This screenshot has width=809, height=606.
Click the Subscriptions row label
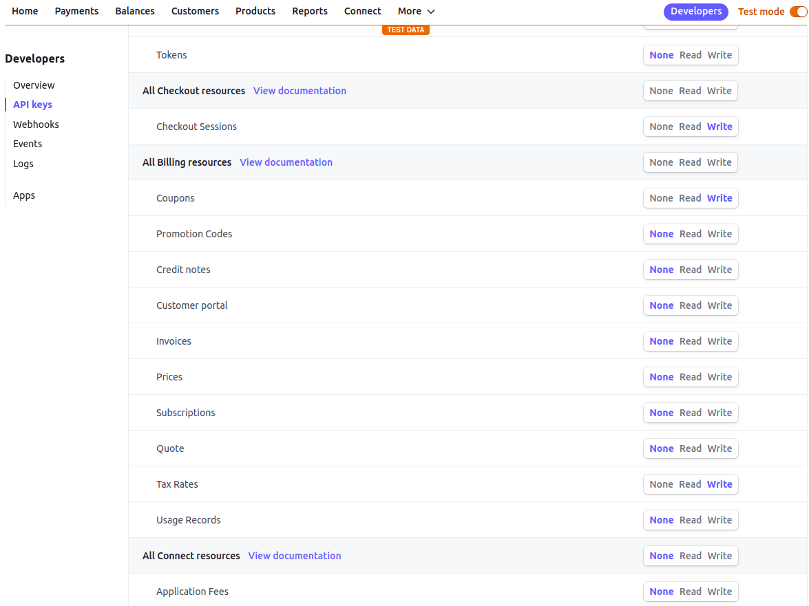point(185,413)
